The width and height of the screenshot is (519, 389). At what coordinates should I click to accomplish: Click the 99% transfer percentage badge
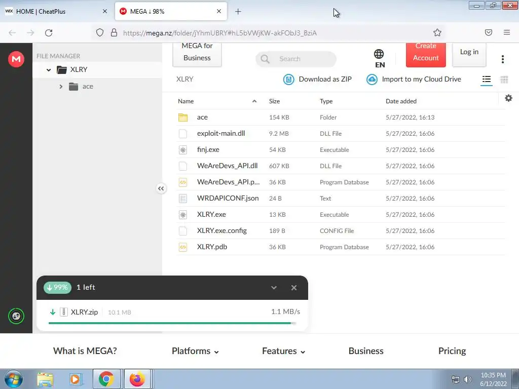pyautogui.click(x=57, y=288)
